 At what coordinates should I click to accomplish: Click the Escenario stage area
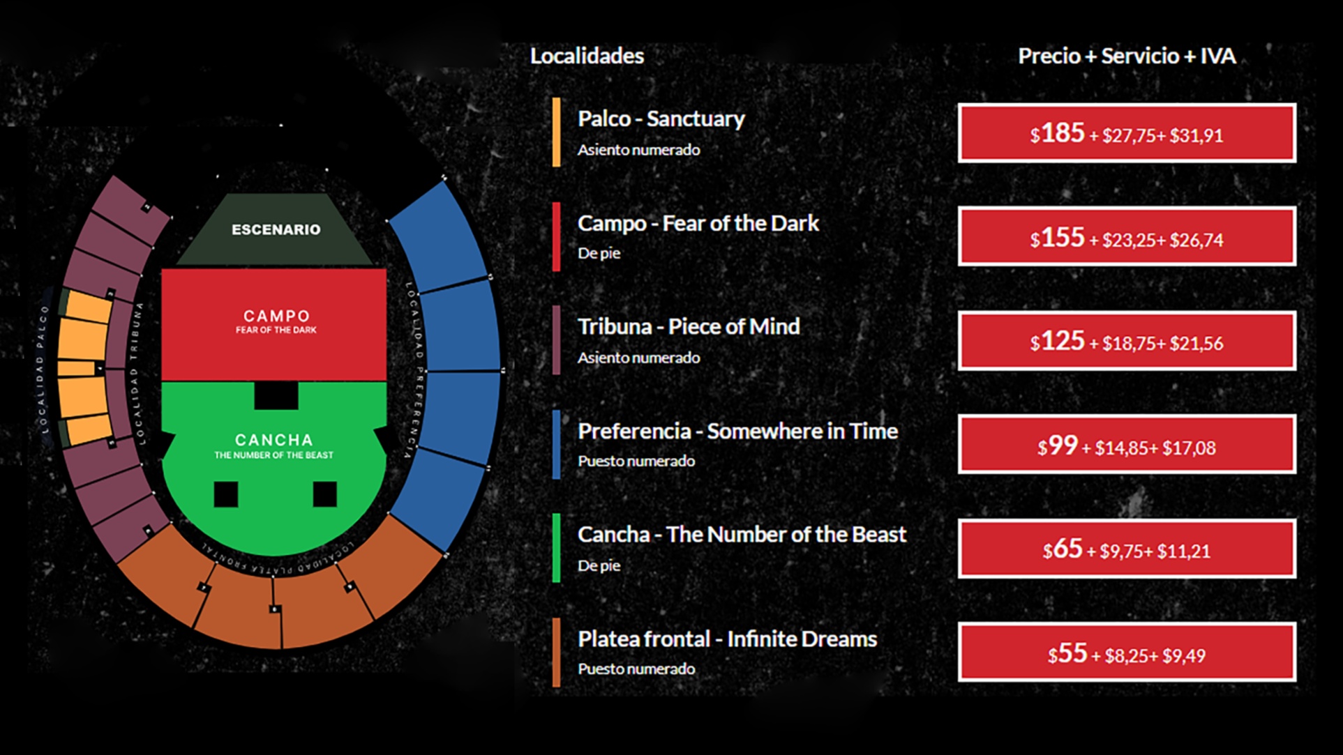276,229
